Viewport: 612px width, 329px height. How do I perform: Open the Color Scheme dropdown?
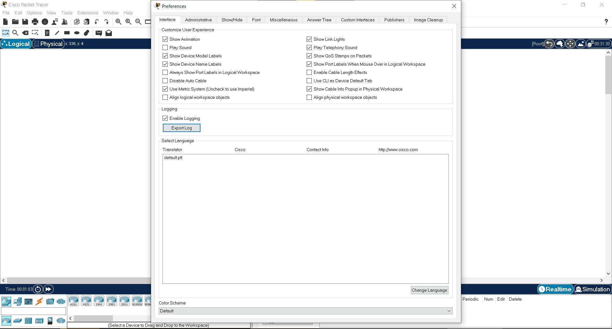[305, 311]
